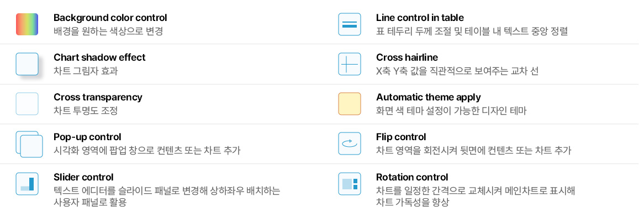Select the Slider control icon
639x218 pixels.
coord(27,184)
